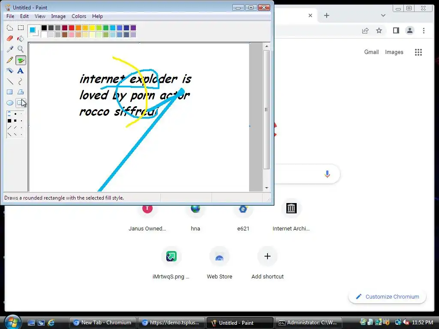Choose the medium square brush shape
The height and width of the screenshot is (329, 439).
[15, 120]
